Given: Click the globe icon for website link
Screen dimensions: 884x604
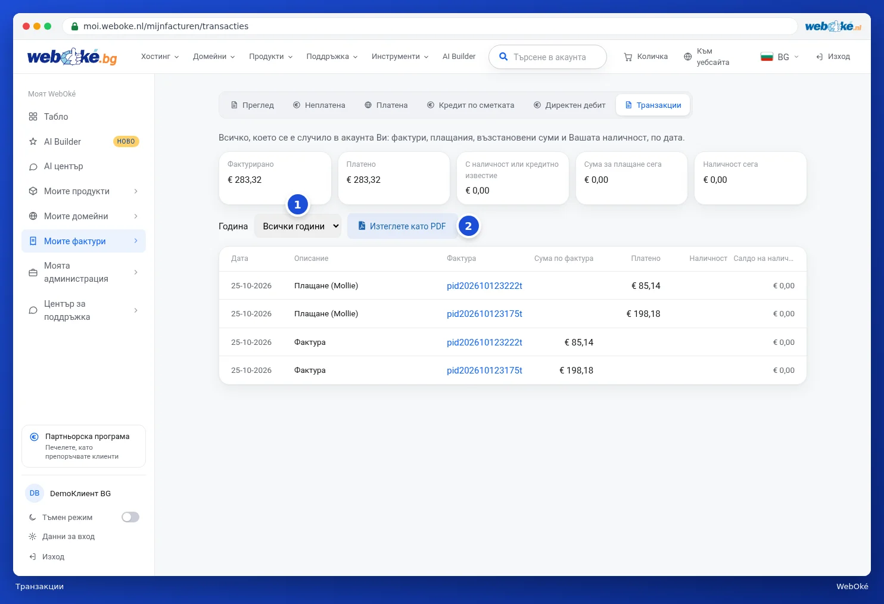Looking at the screenshot, I should point(687,57).
